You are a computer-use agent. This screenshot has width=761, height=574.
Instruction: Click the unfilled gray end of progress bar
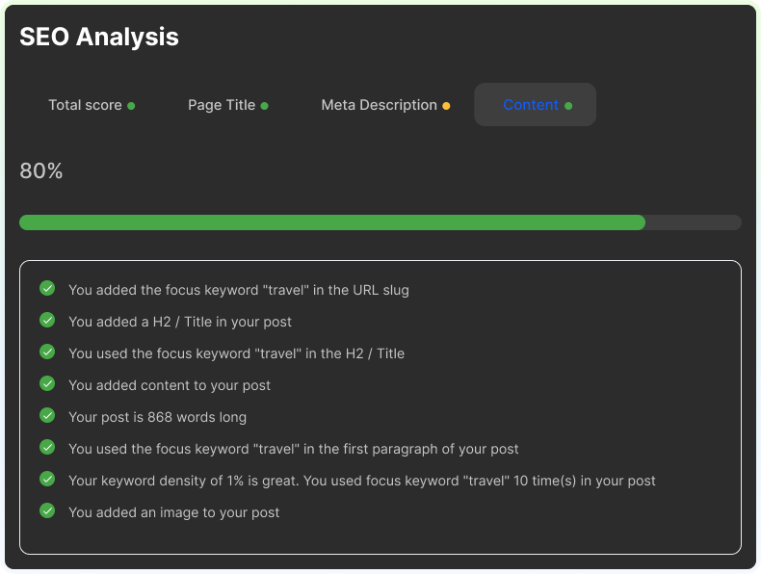click(694, 222)
